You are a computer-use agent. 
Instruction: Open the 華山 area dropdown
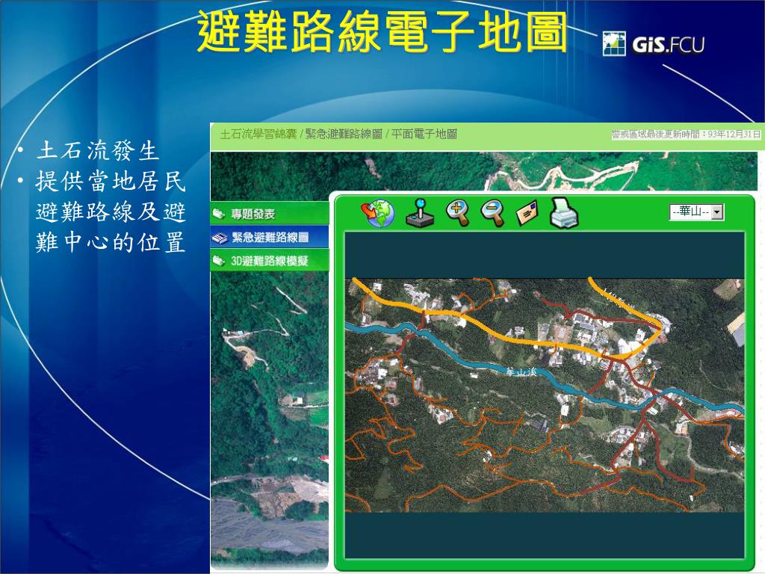[x=697, y=212]
